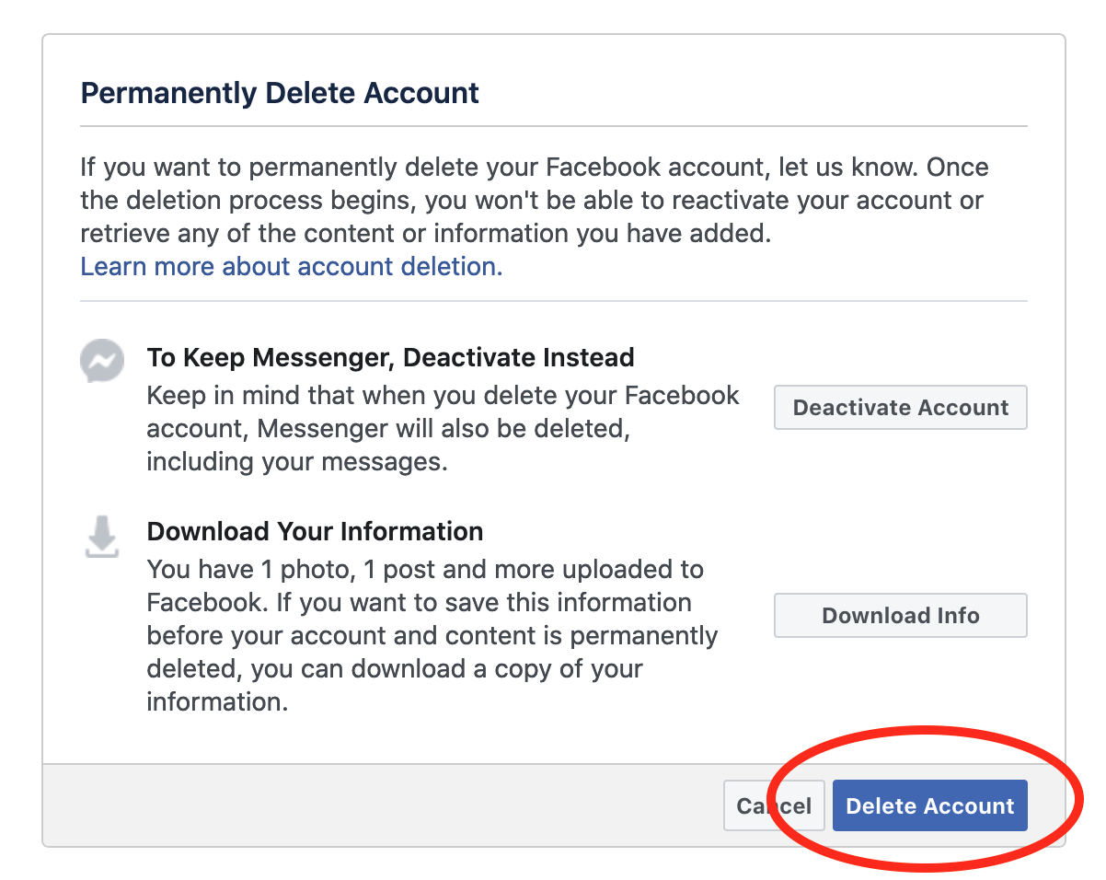Screen dimensions: 1106x880
Task: Cancel the account deletion dialog
Action: [x=774, y=806]
